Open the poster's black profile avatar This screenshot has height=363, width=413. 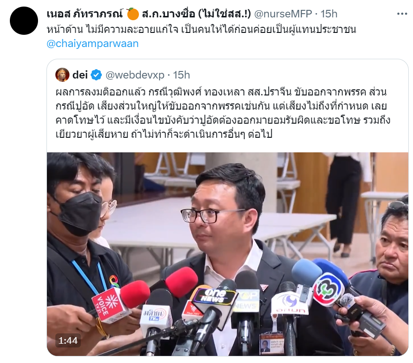(24, 21)
